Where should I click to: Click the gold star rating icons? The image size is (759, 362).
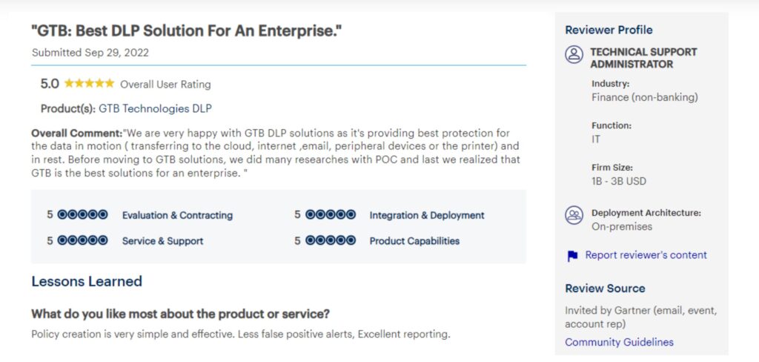[x=89, y=83]
